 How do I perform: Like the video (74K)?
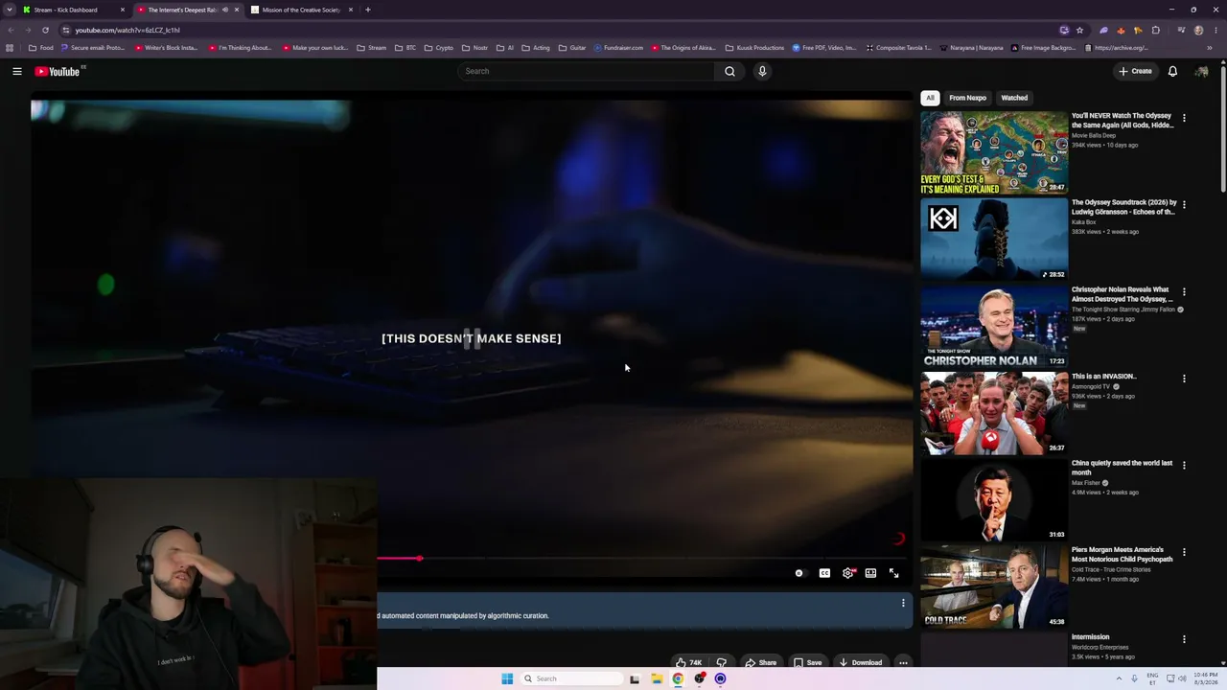tap(689, 662)
